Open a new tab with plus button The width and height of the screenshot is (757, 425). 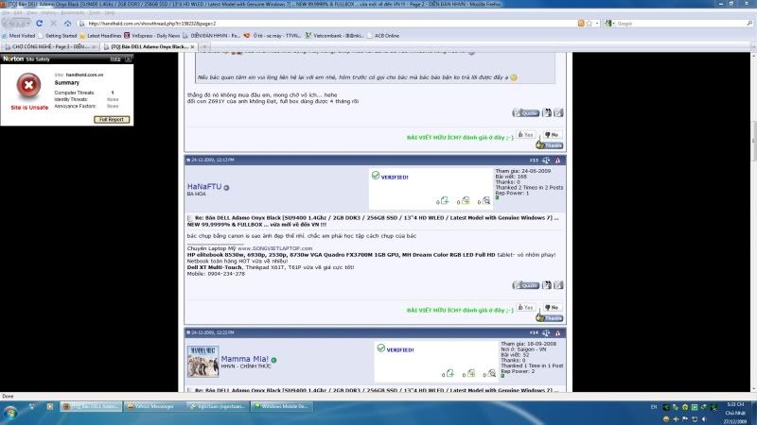click(x=204, y=46)
